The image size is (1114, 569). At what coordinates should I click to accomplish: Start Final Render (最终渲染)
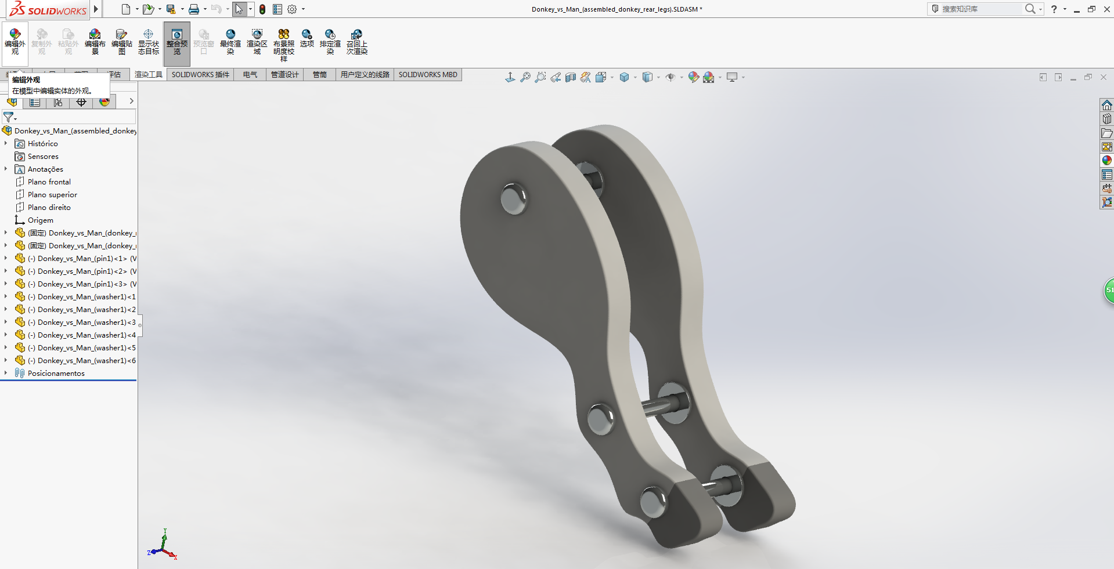pos(230,42)
